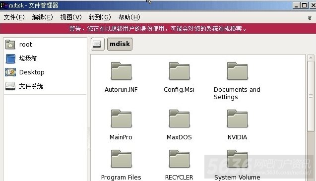The image size is (316, 181).
Task: Open the 视图(V) menu
Action: click(71, 17)
